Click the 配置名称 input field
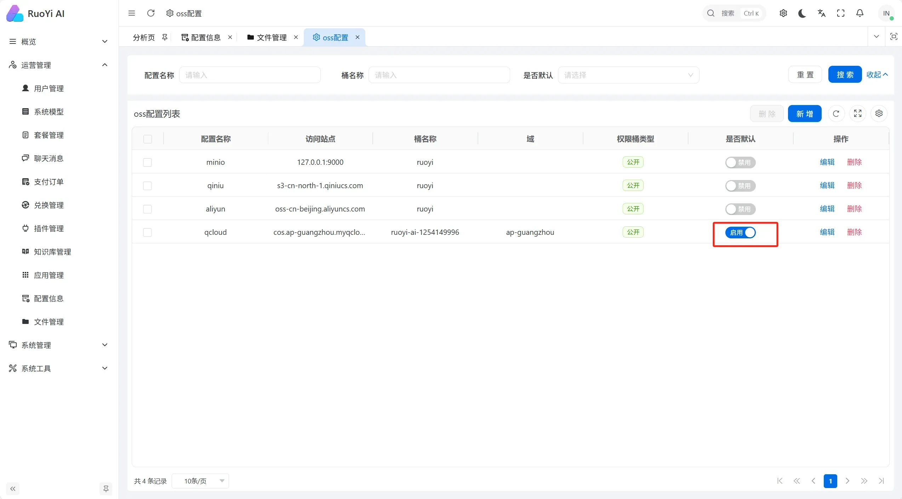 click(x=250, y=75)
